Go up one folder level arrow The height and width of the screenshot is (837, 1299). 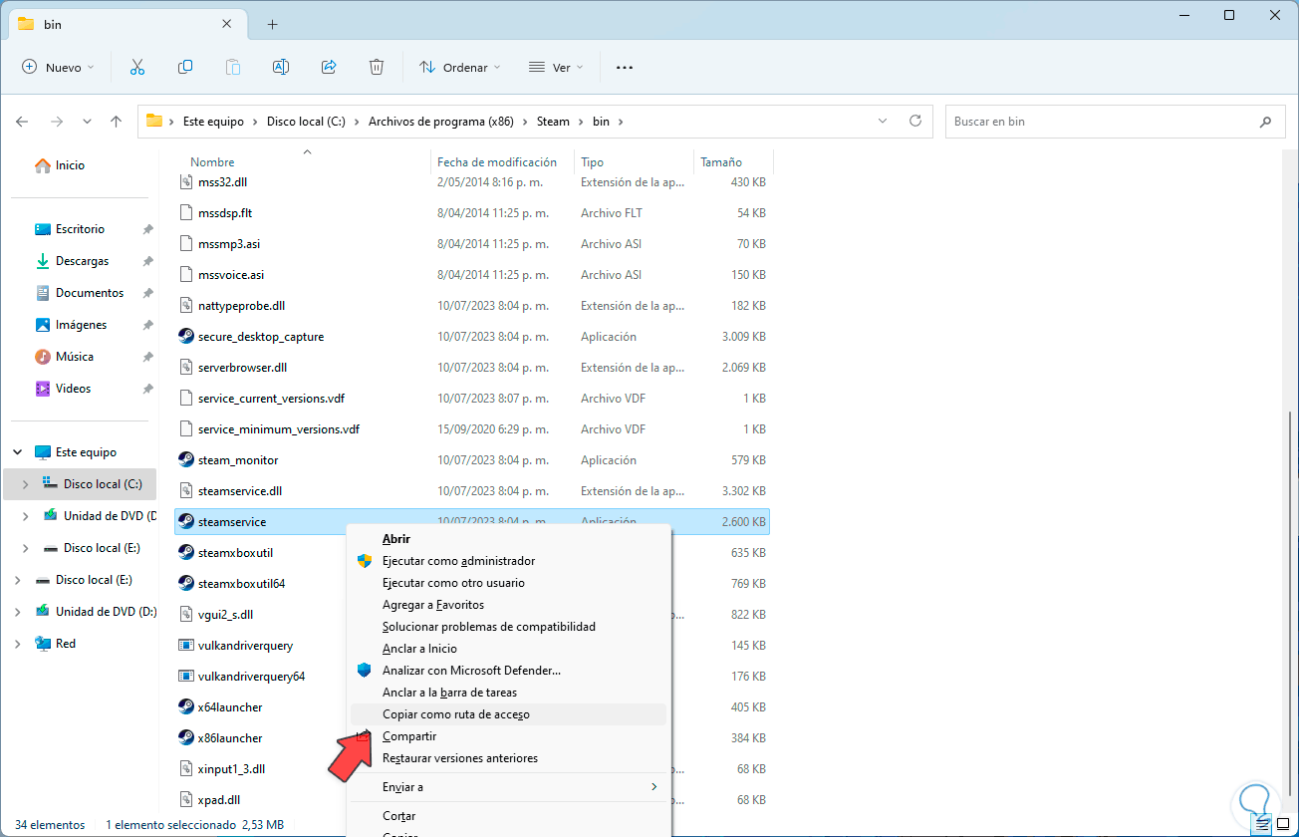pyautogui.click(x=117, y=122)
